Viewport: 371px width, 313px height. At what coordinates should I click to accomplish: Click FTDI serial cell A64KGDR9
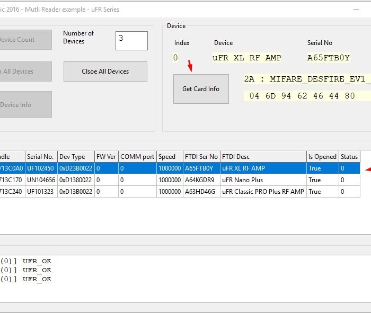[201, 180]
